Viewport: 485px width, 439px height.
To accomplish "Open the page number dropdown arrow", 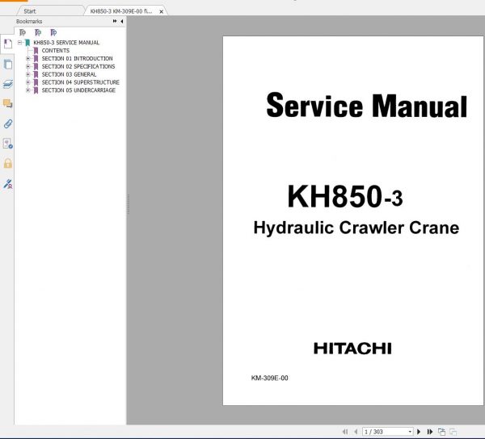I will pyautogui.click(x=410, y=432).
